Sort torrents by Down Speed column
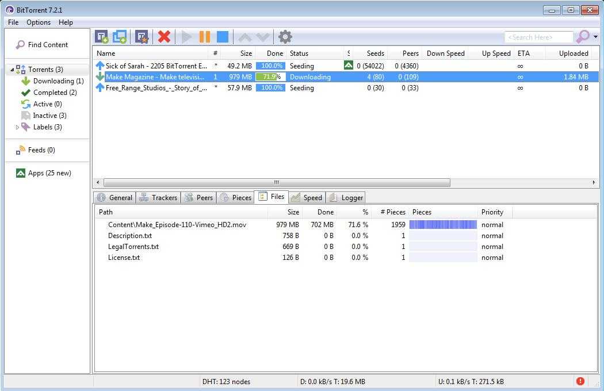This screenshot has width=604, height=391. point(446,53)
